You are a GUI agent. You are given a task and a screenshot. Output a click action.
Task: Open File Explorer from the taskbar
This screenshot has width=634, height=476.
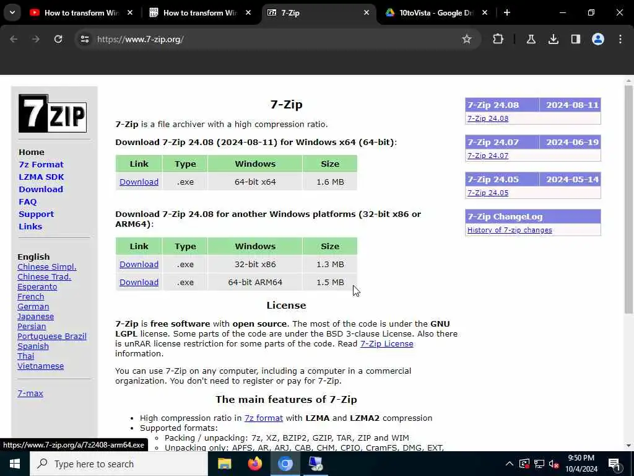click(x=224, y=464)
